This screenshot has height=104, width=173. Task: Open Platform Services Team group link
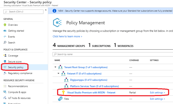[95, 86]
